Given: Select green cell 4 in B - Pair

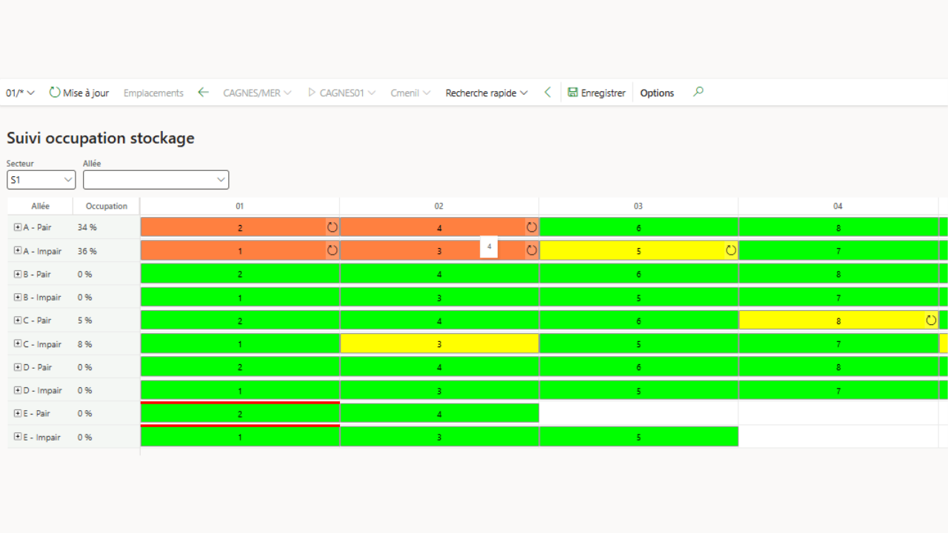Looking at the screenshot, I should pos(439,274).
